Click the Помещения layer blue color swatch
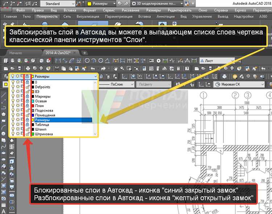The height and width of the screenshot is (214, 272). pos(33,115)
